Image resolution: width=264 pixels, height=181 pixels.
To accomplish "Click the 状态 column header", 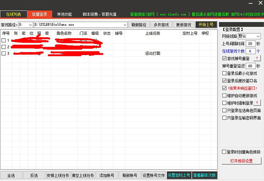I will click(x=107, y=33).
